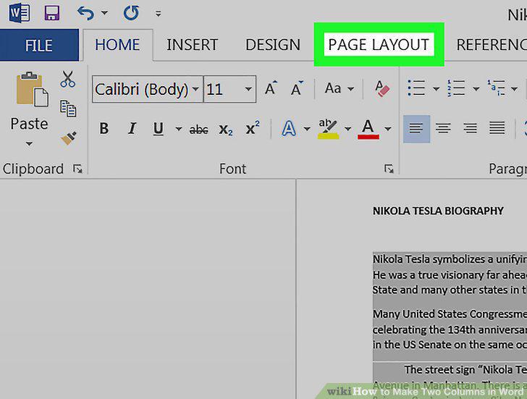Open the bullet library dropdown arrow

click(436, 89)
